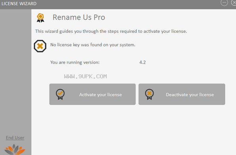Open the End User link

[x=15, y=138]
